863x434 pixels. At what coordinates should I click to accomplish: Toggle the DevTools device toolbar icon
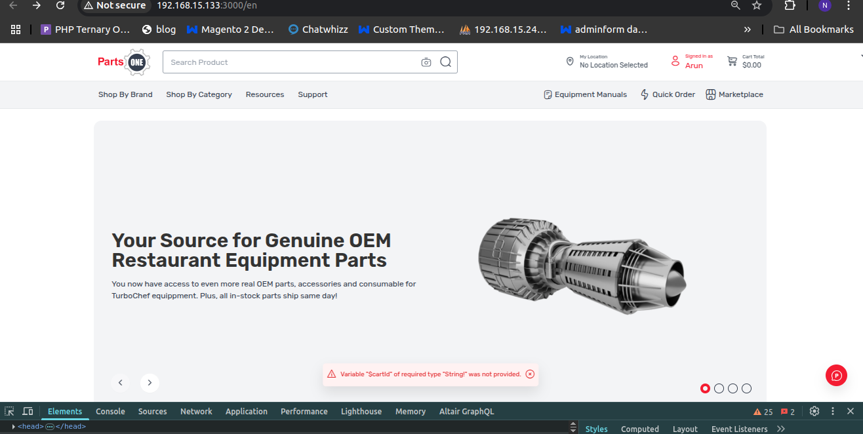tap(28, 411)
